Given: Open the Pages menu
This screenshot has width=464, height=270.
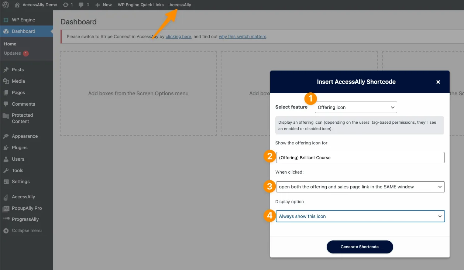Looking at the screenshot, I should coord(27,93).
